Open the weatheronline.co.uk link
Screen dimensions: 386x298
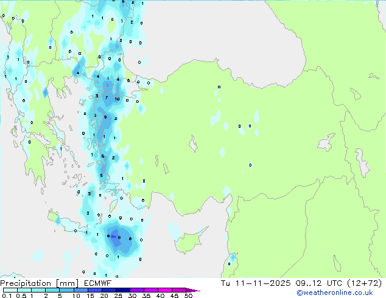click(335, 293)
